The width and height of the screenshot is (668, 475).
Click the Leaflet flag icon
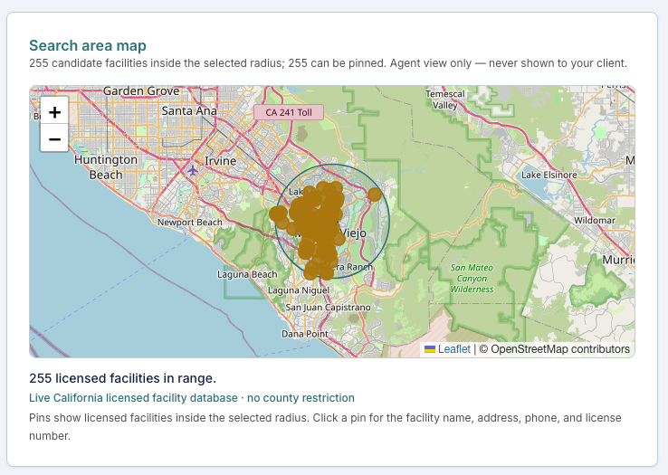coord(430,349)
